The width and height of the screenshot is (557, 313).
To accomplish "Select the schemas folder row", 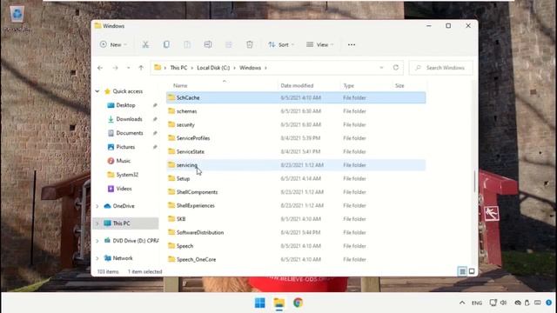I will point(296,111).
